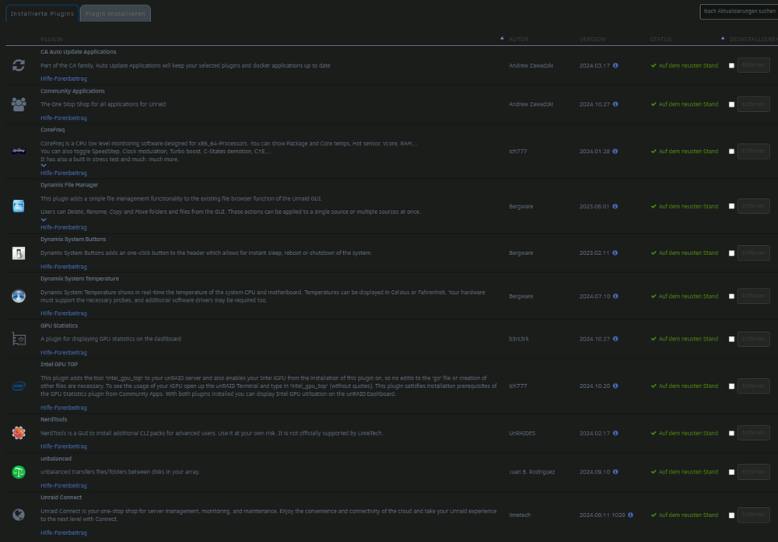Viewport: 778px width, 542px height.
Task: Open info icon next to version 2024.10.20
Action: [x=615, y=386]
